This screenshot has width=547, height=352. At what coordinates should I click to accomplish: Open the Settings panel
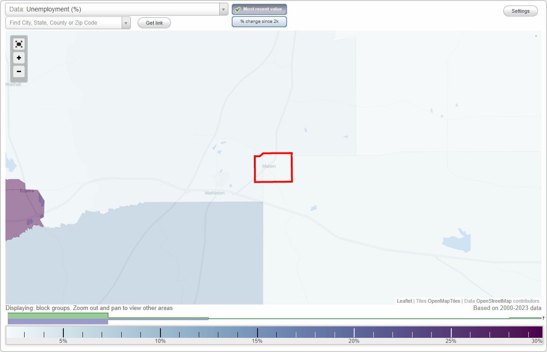click(520, 11)
